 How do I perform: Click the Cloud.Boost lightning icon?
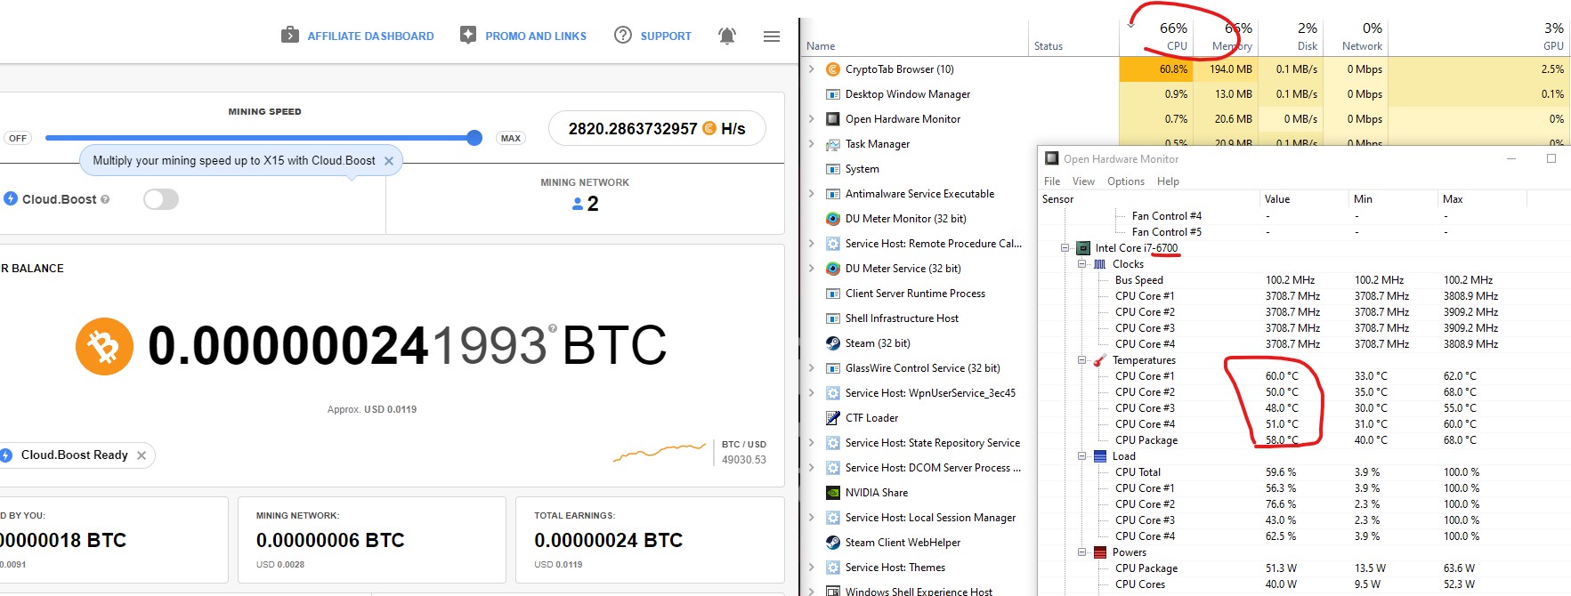(11, 199)
